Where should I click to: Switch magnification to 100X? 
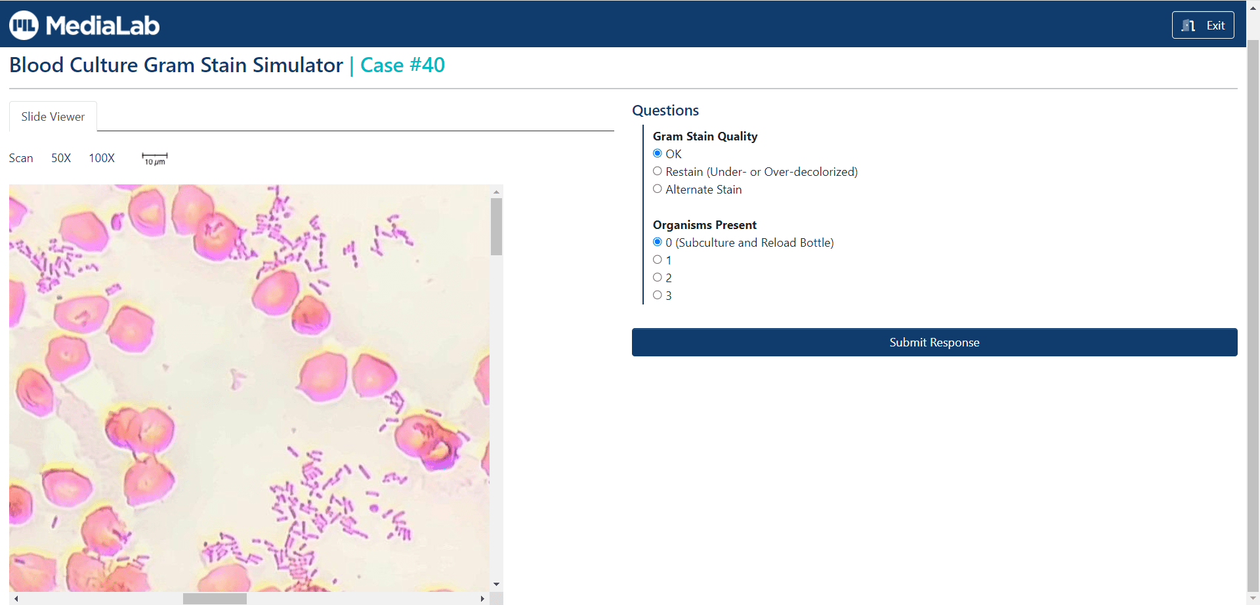101,157
